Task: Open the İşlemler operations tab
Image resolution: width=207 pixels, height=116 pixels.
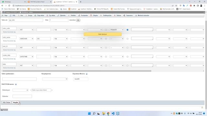Action: 61,15
